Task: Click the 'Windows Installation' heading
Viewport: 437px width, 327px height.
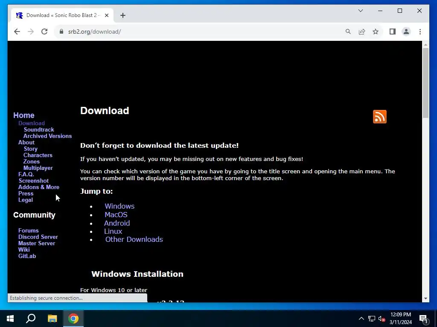Action: pos(137,274)
